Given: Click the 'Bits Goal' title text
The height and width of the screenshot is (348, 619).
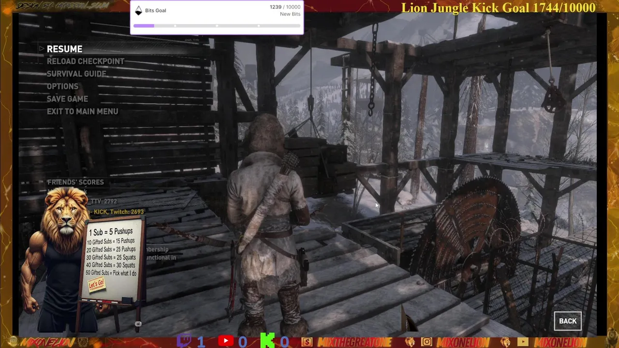Looking at the screenshot, I should (x=155, y=11).
